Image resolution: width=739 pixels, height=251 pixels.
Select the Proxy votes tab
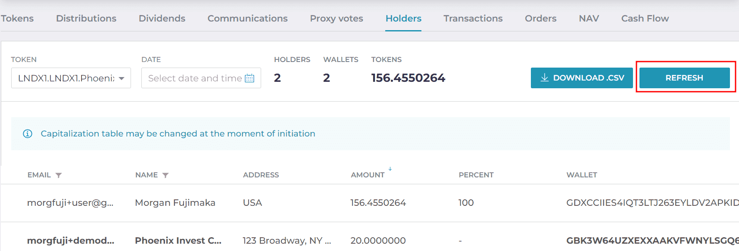click(337, 19)
